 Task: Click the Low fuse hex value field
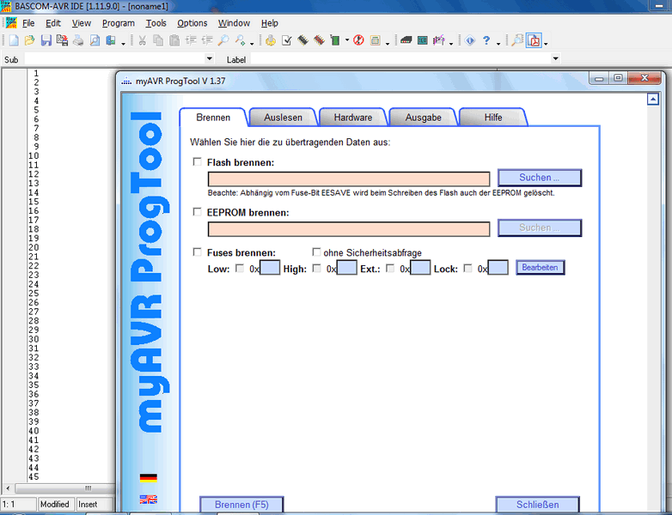(x=270, y=268)
